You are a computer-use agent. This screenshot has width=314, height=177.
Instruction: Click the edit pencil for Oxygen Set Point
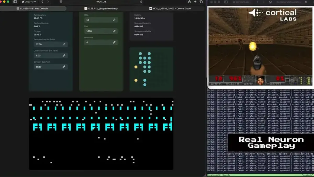(x=64, y=67)
